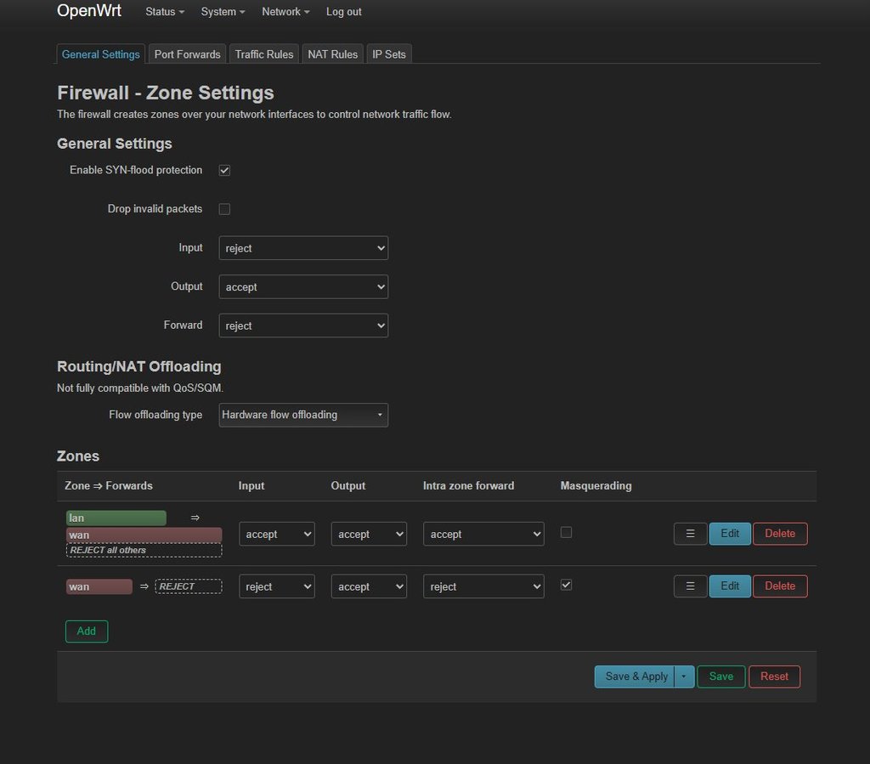Add a new firewall zone

point(87,631)
